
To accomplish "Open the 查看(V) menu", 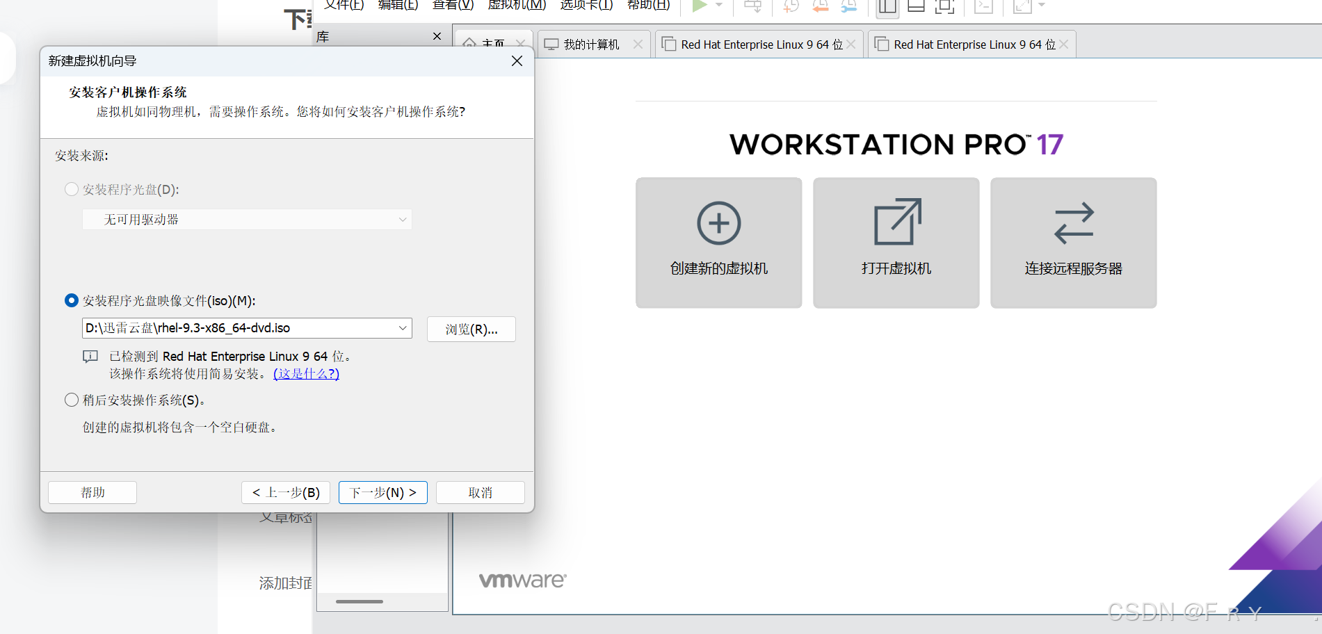I will 453,5.
